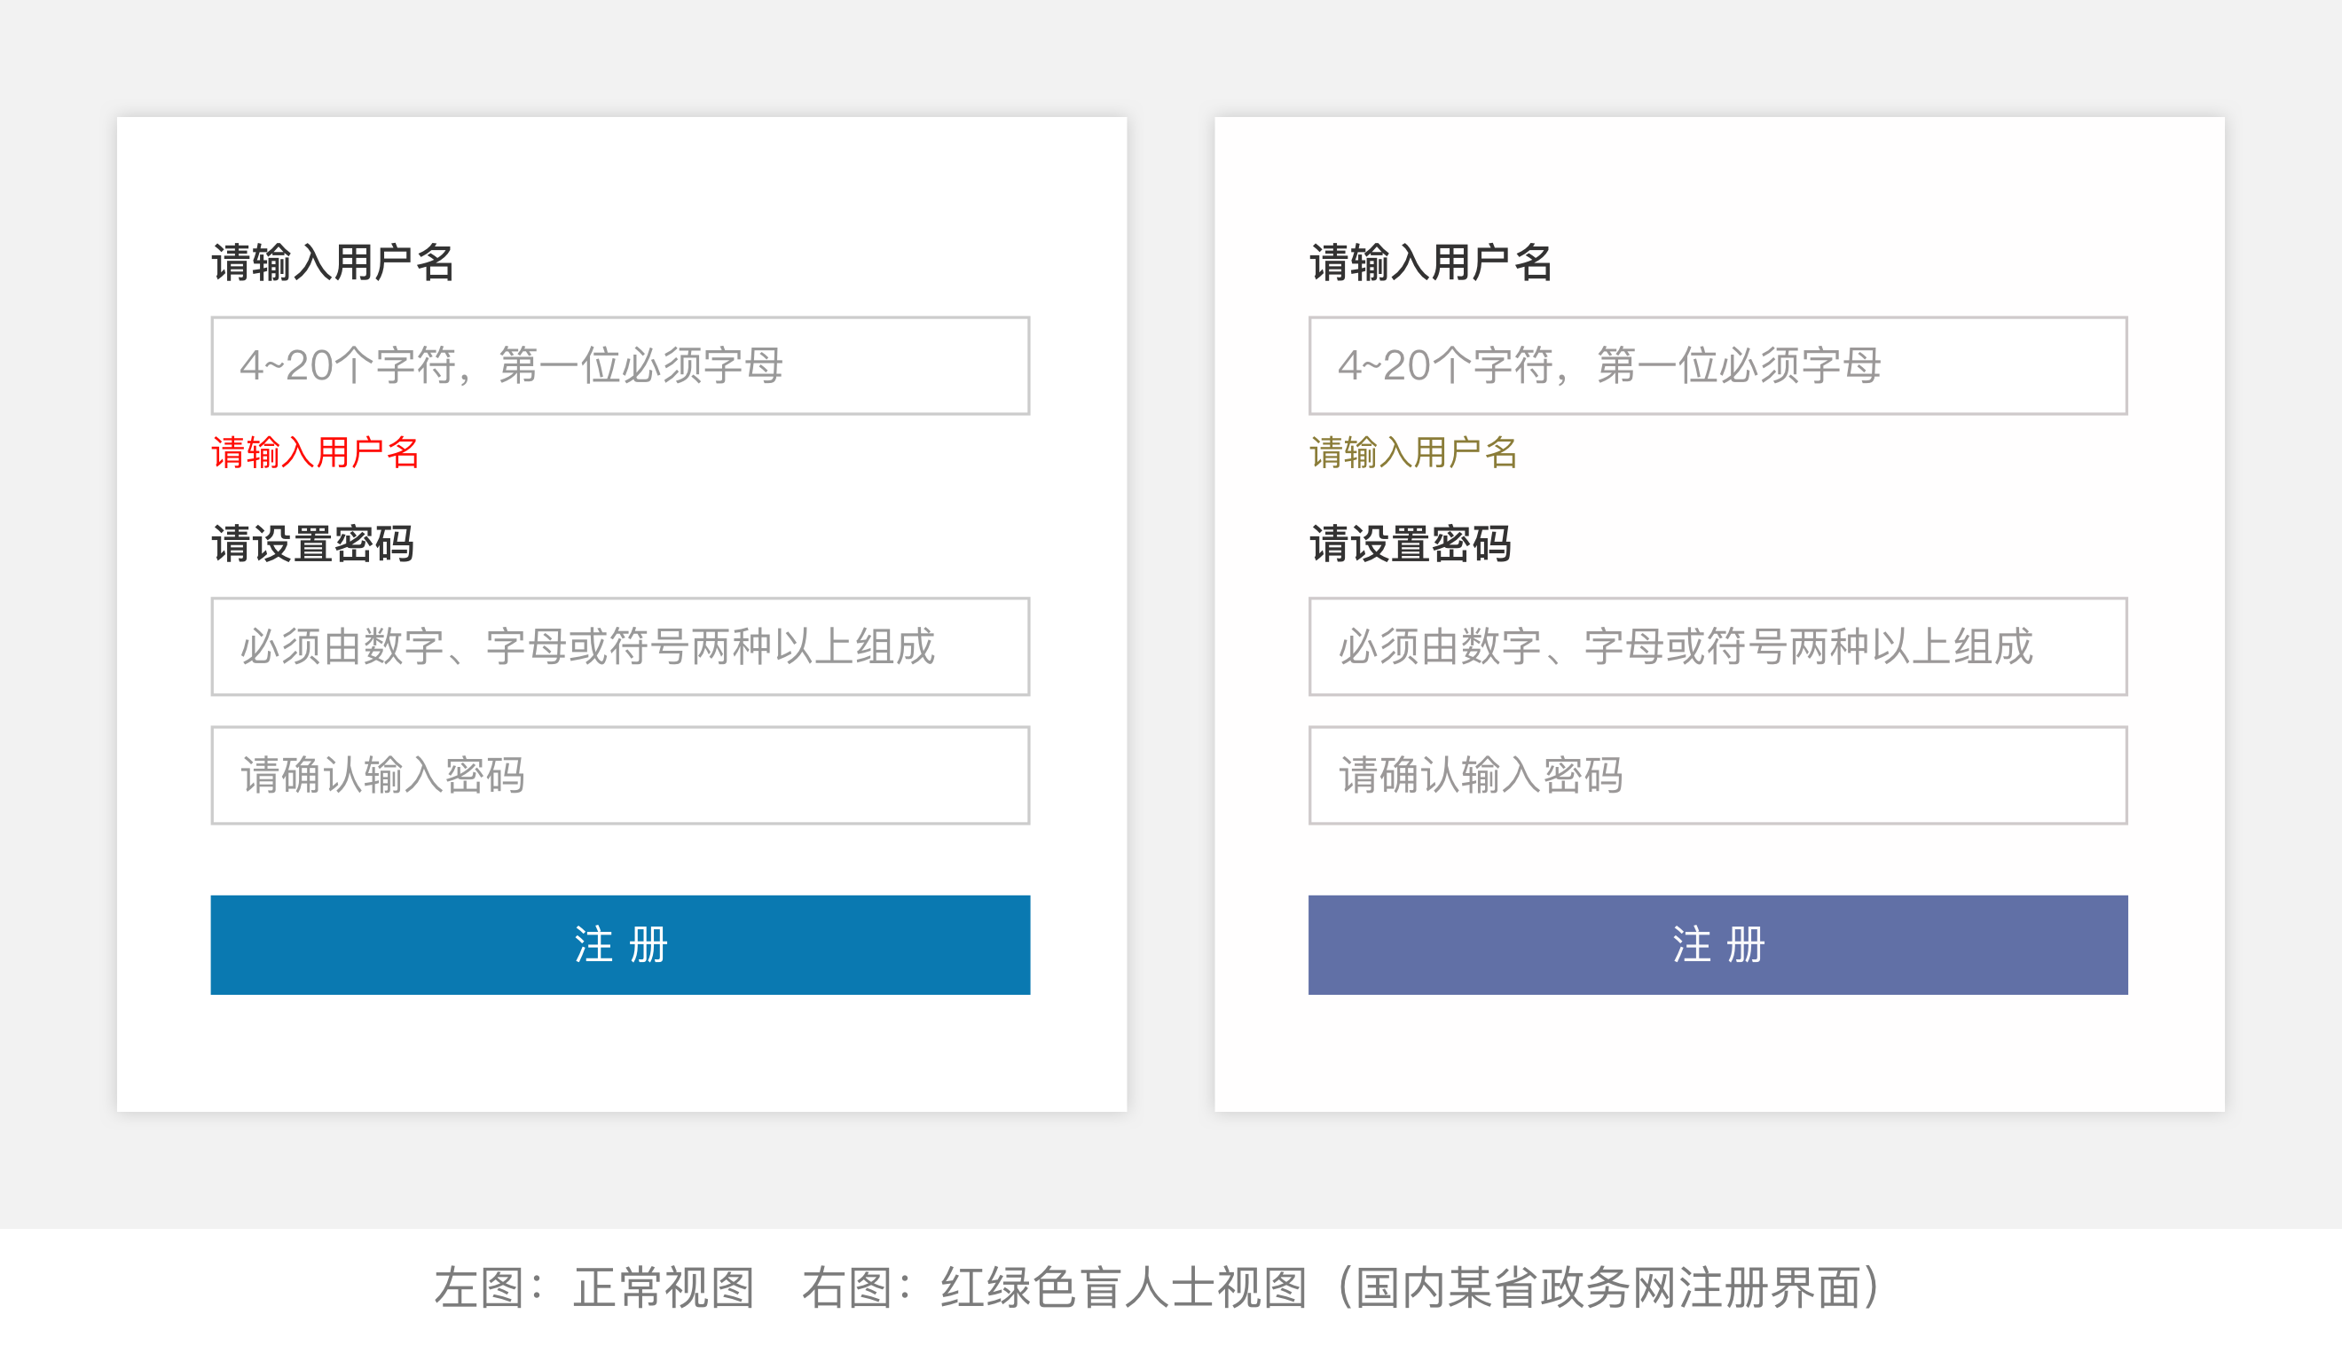Focus the password field in the blue-button form
Viewport: 2342px width, 1353px height.
[620, 646]
